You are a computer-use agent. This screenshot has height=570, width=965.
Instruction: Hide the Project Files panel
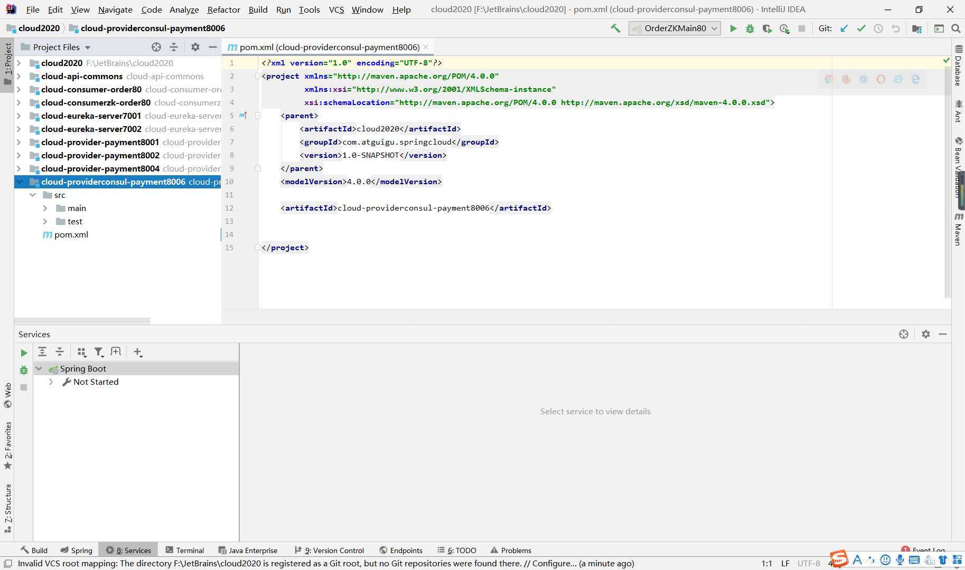point(213,47)
